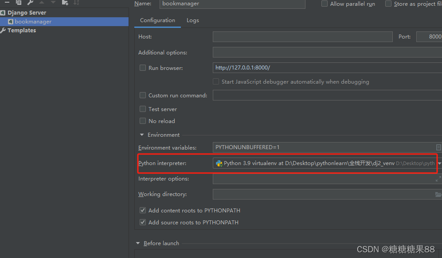Click the "Port:" label
The width and height of the screenshot is (442, 258).
[x=404, y=37]
